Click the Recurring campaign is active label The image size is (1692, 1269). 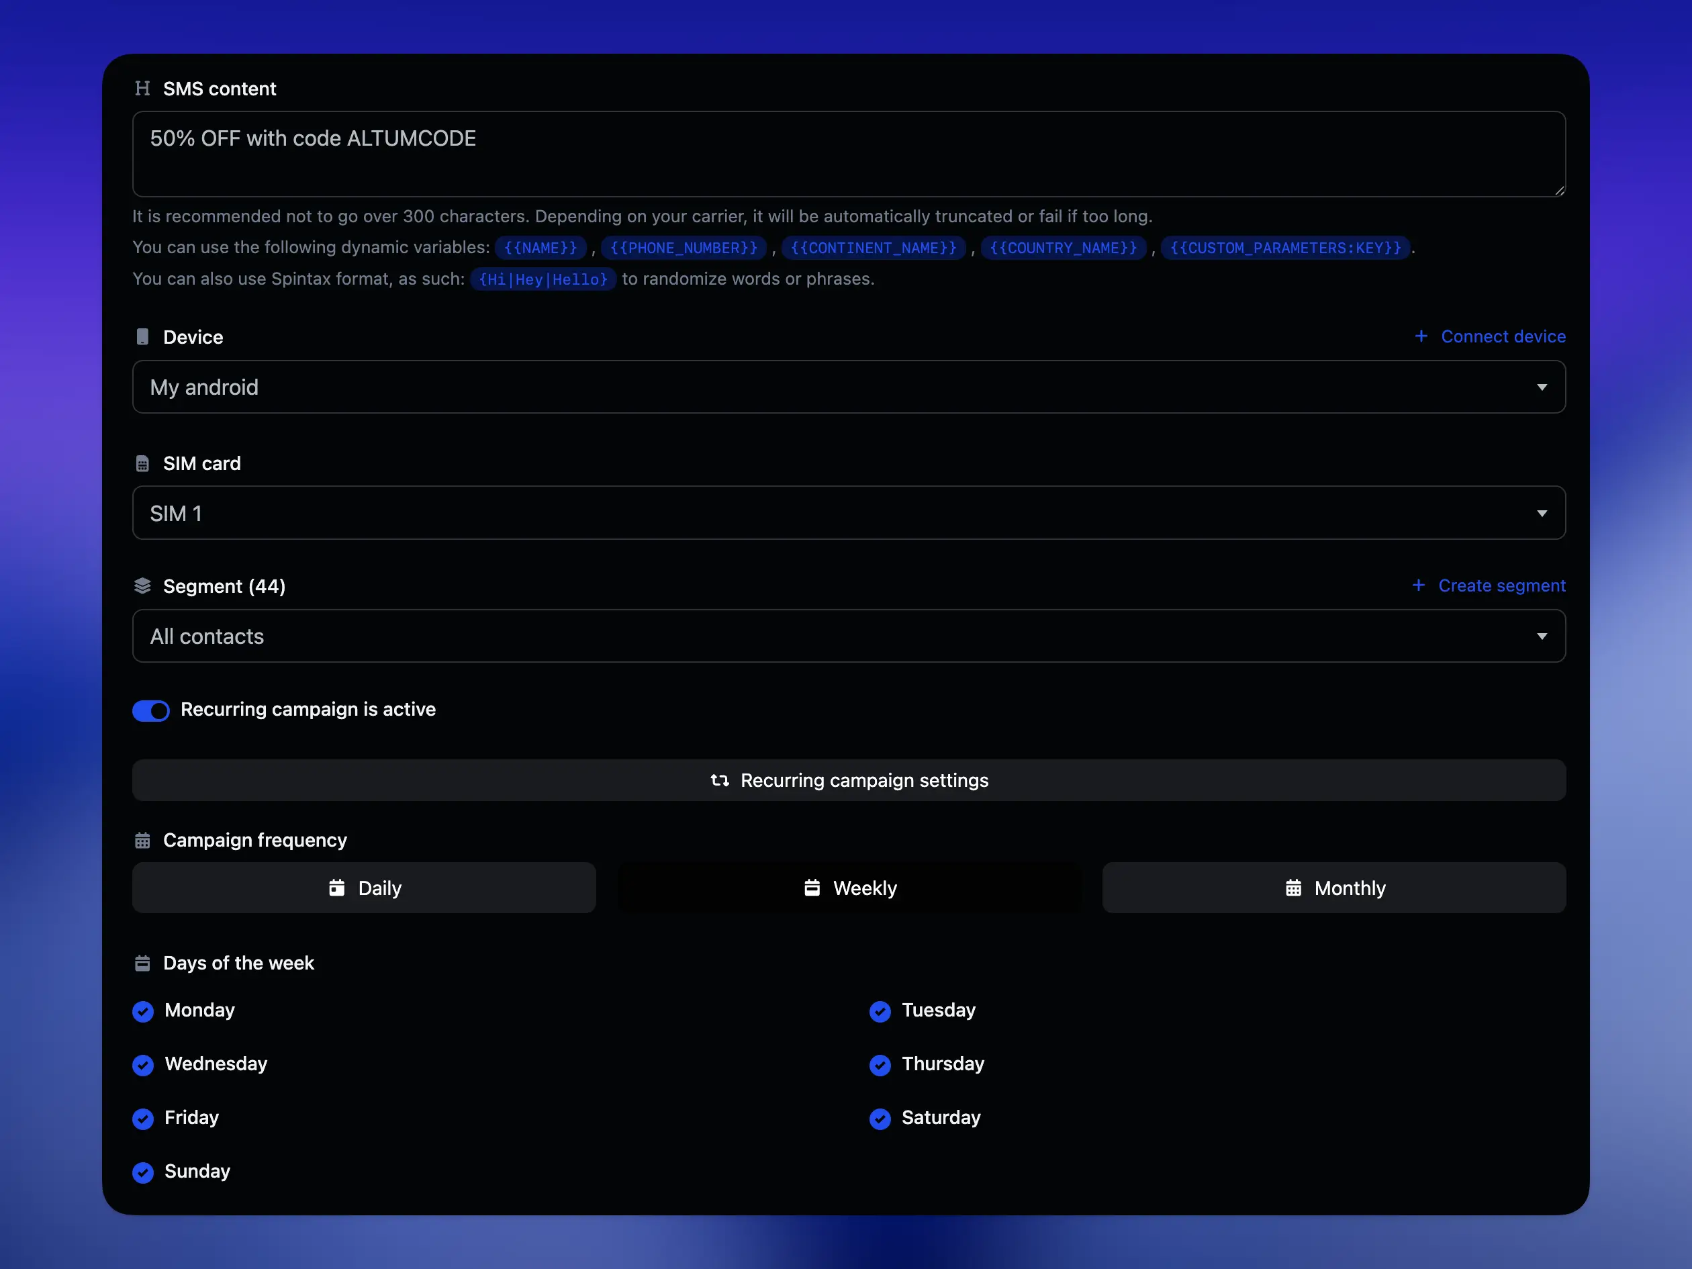tap(308, 710)
